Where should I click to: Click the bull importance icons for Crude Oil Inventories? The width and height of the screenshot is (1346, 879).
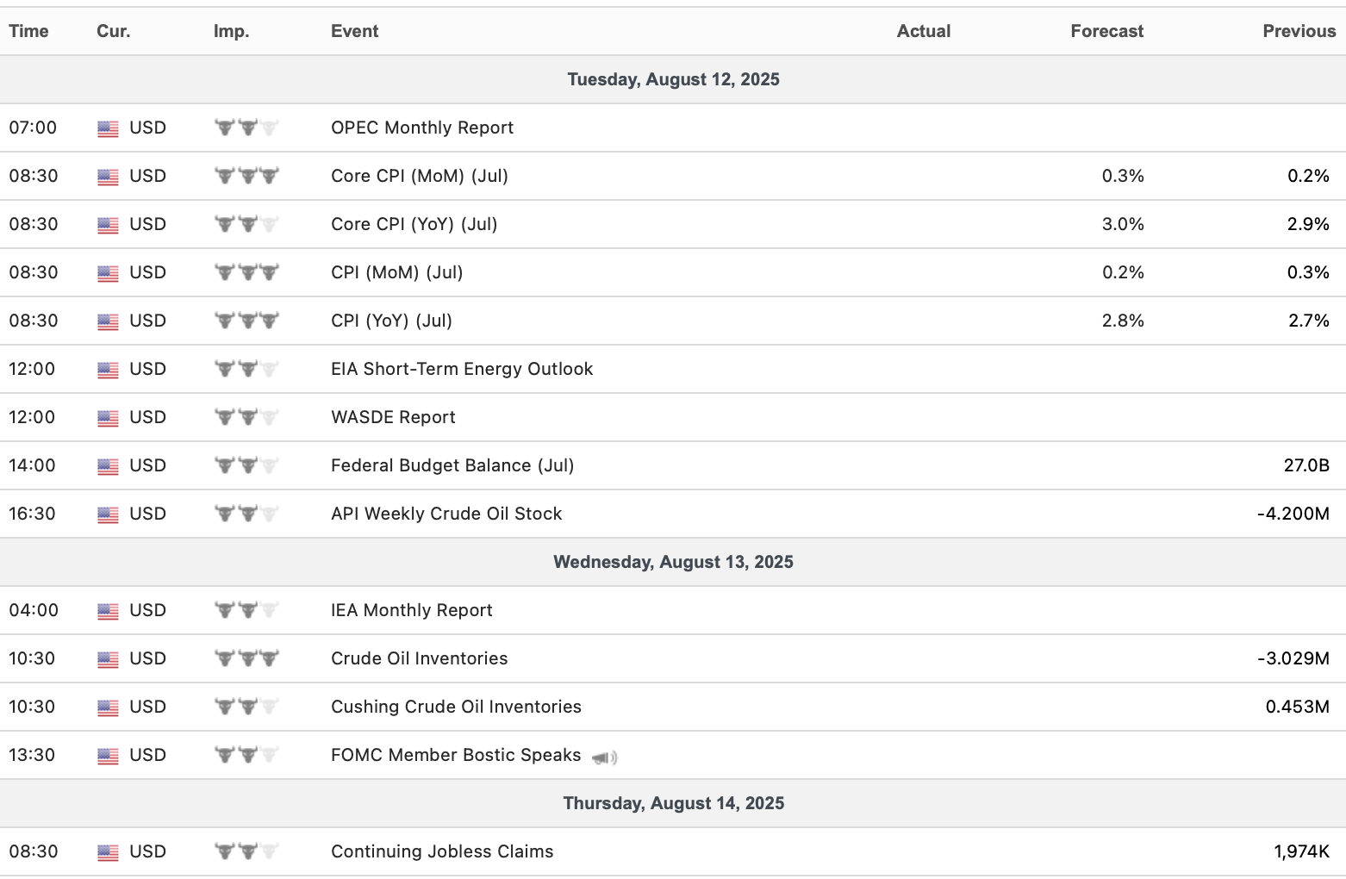(246, 658)
